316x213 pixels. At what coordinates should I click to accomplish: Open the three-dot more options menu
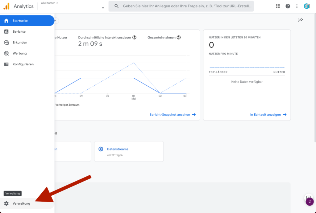point(297,6)
